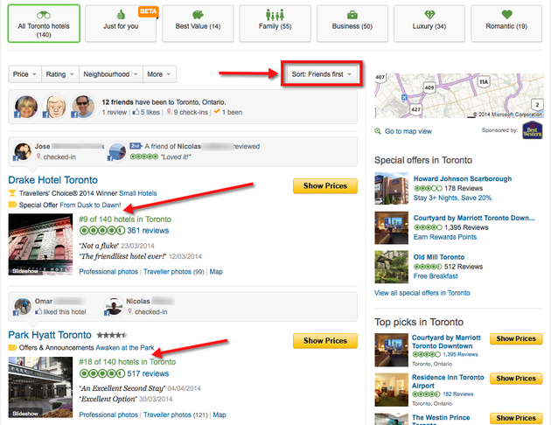Open the Sort: Friends first dropdown
This screenshot has height=425, width=551.
pyautogui.click(x=320, y=74)
